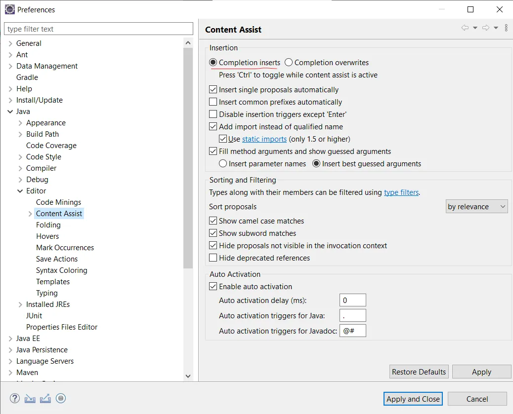Click the Eclipse icon in title bar
The width and height of the screenshot is (513, 414).
(x=9, y=9)
